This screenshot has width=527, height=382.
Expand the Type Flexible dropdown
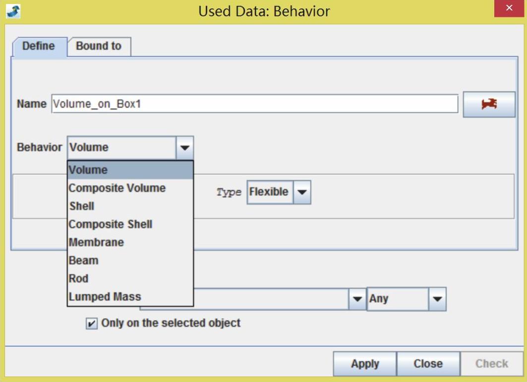click(x=302, y=192)
